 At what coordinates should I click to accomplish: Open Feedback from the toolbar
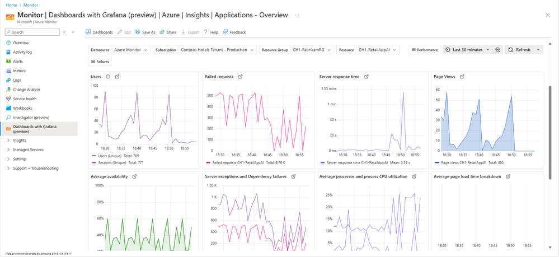click(234, 32)
